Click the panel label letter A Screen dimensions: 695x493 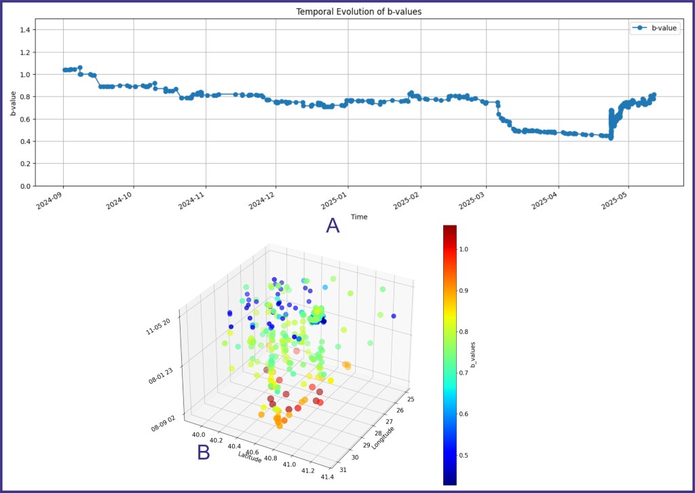pyautogui.click(x=333, y=225)
